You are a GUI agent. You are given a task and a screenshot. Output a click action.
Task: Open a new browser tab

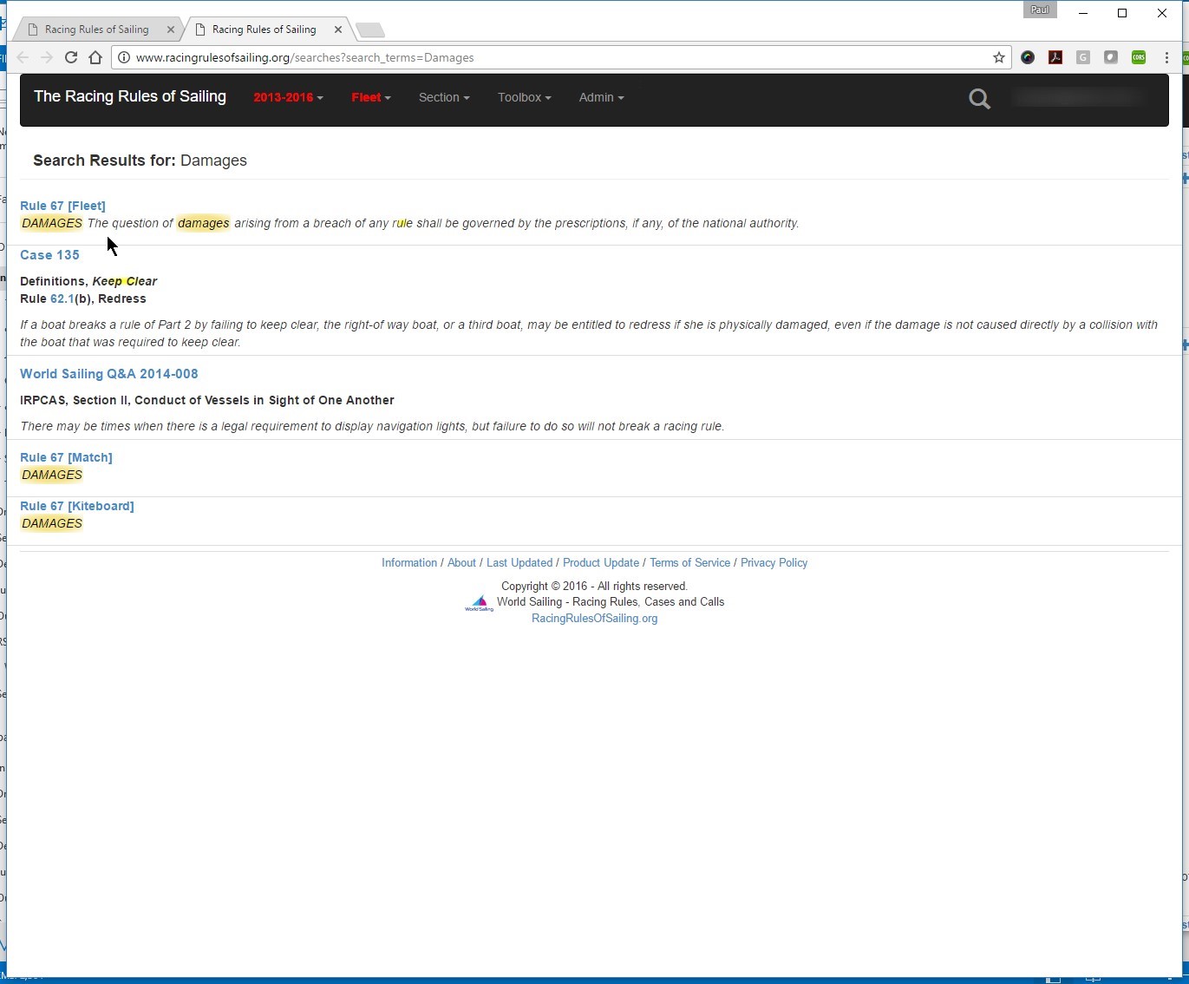click(x=370, y=30)
